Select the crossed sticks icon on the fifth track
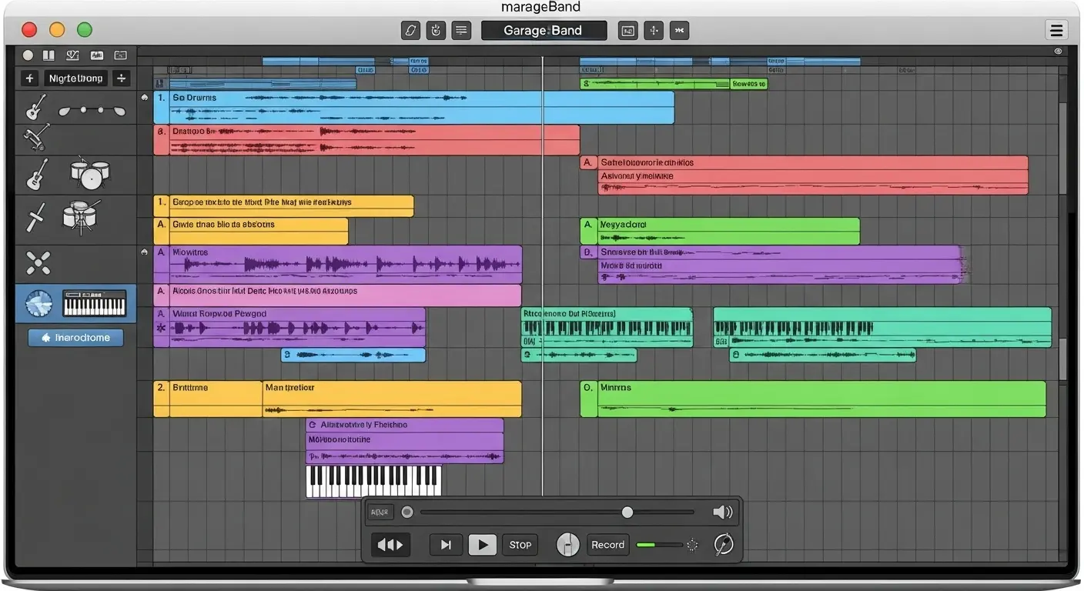Screen dimensions: 1084x591 click(x=38, y=263)
